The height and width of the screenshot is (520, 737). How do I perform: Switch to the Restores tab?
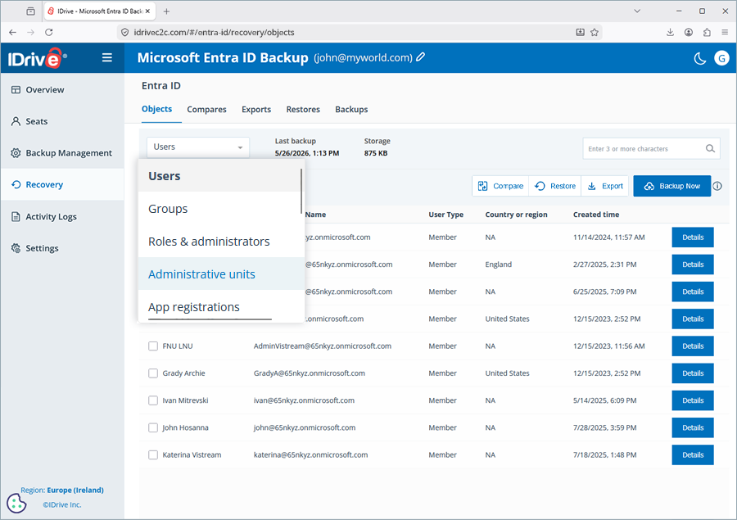[303, 110]
